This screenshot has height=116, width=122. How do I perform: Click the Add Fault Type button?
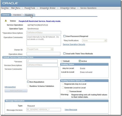[x=16, y=91]
